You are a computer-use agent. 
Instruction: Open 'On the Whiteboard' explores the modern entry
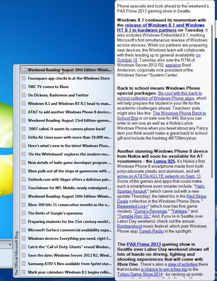click(67, 154)
